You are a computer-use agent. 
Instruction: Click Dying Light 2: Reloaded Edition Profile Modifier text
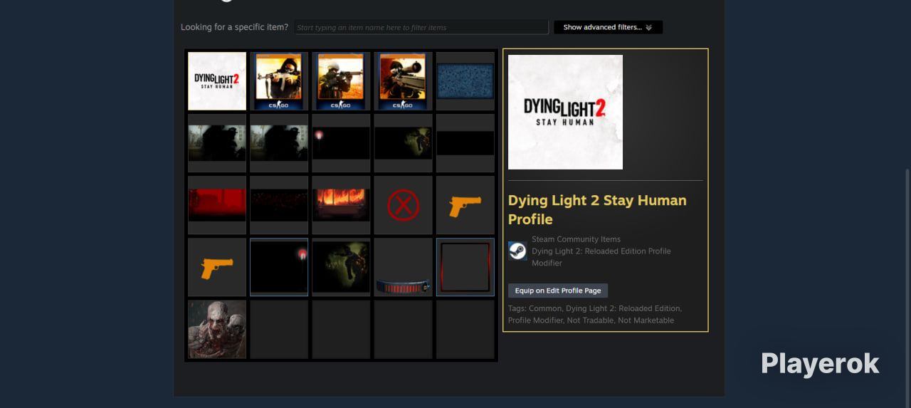[x=601, y=257]
